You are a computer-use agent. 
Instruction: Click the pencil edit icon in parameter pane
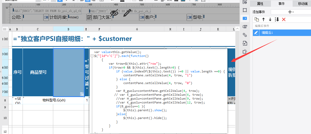[127, 13]
